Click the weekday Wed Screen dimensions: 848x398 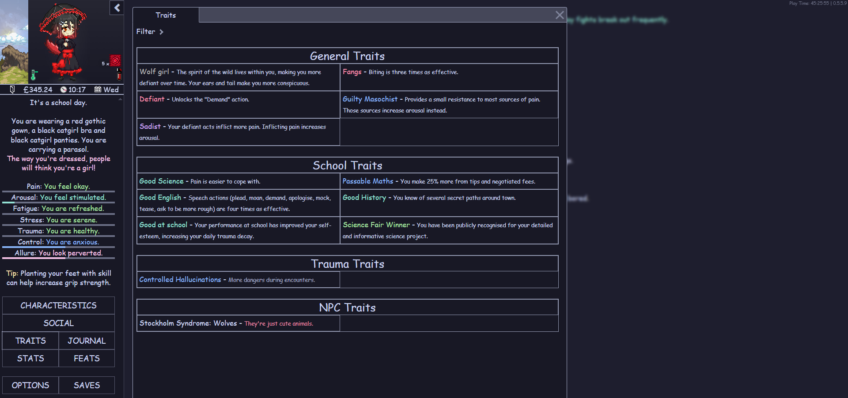coord(111,90)
